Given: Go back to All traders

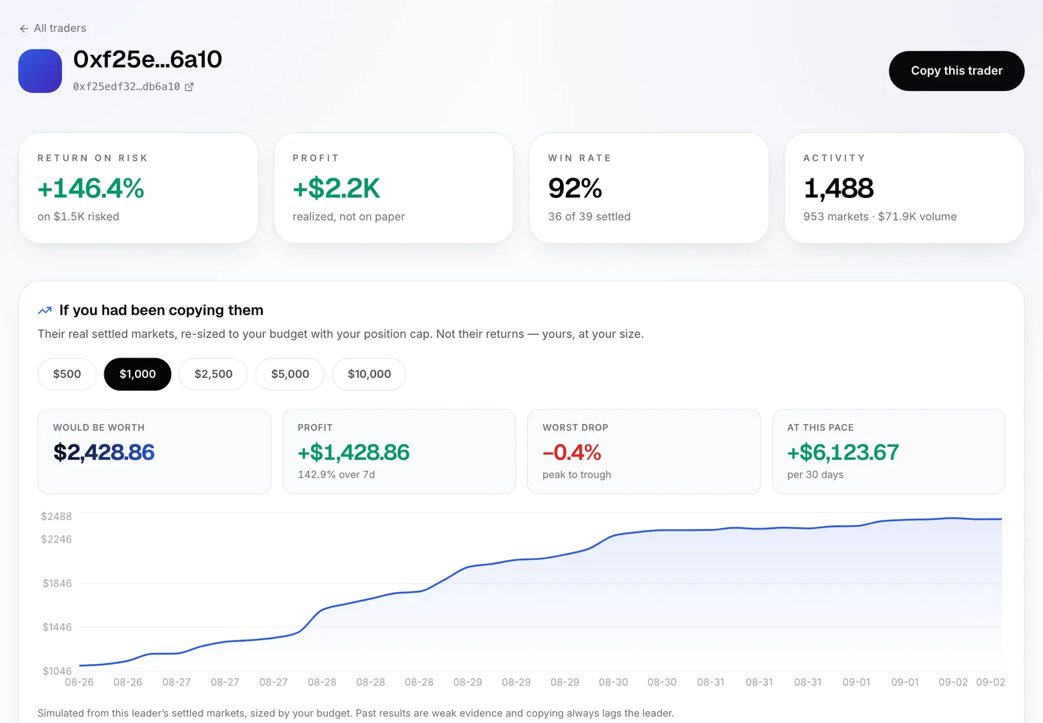Looking at the screenshot, I should (53, 29).
